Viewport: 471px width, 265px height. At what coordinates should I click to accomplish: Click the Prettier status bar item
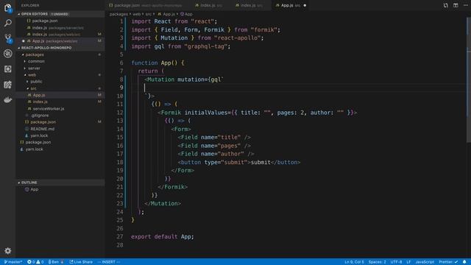tap(448, 262)
